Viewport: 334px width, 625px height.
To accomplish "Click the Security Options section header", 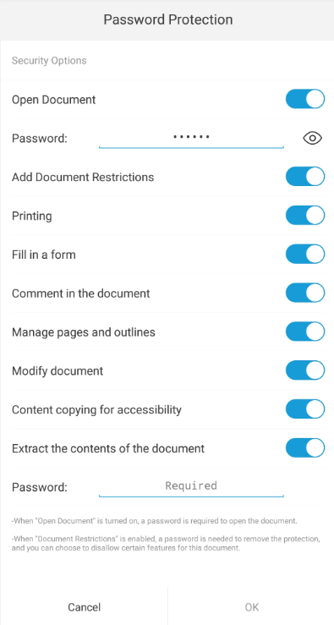I will click(x=49, y=61).
